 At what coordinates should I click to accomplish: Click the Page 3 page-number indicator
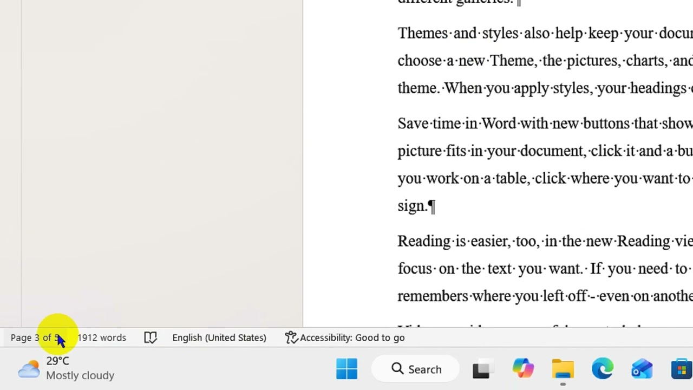36,337
